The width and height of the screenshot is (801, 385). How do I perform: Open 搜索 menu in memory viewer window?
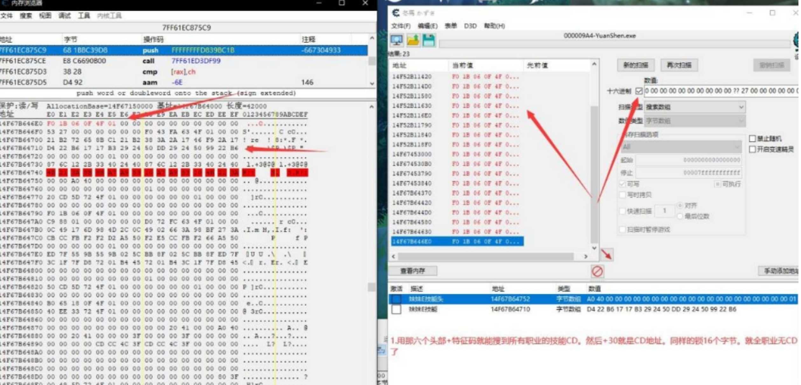[x=26, y=16]
